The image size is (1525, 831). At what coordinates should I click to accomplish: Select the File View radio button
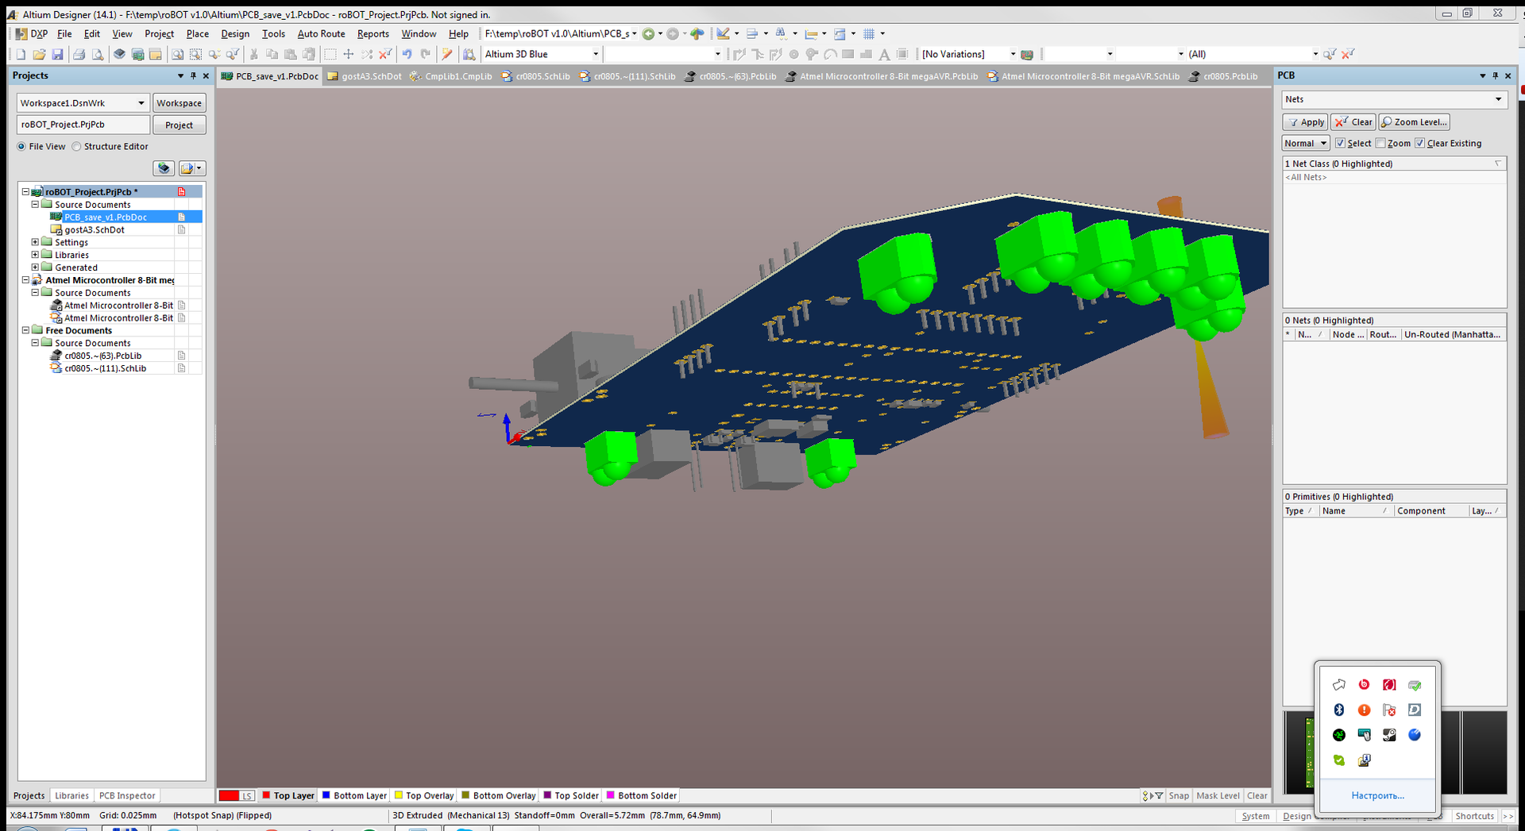[x=21, y=146]
